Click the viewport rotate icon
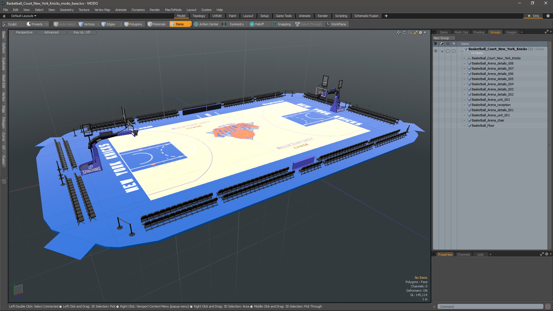The image size is (553, 311). click(x=404, y=33)
